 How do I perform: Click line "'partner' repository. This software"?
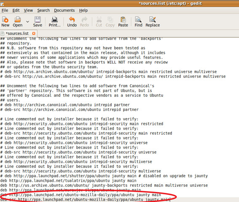76,91
